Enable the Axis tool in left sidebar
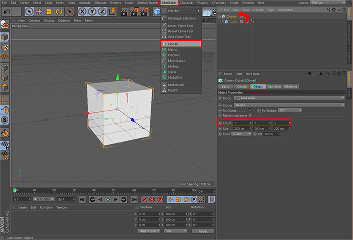 [5, 100]
